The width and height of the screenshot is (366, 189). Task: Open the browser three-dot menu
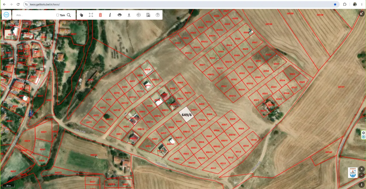362,4
